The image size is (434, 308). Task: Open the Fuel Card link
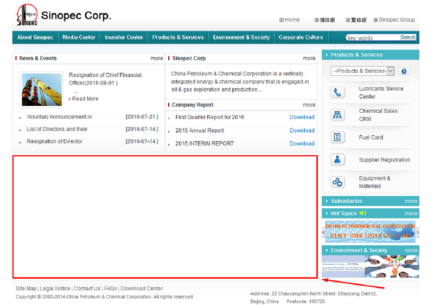point(371,138)
